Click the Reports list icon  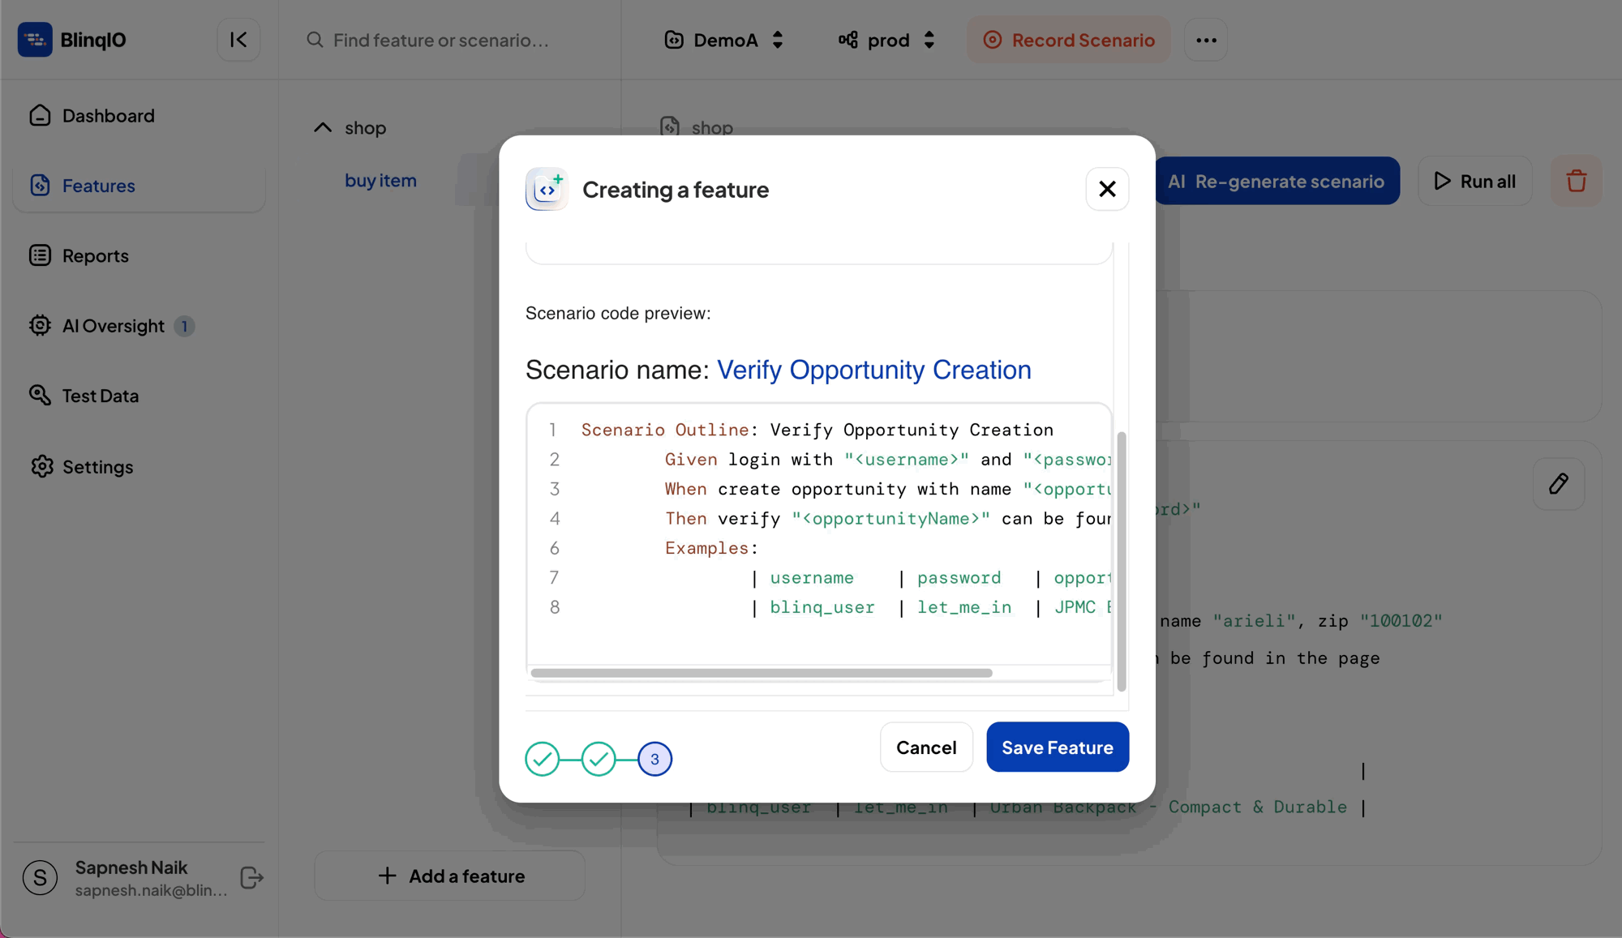tap(40, 255)
